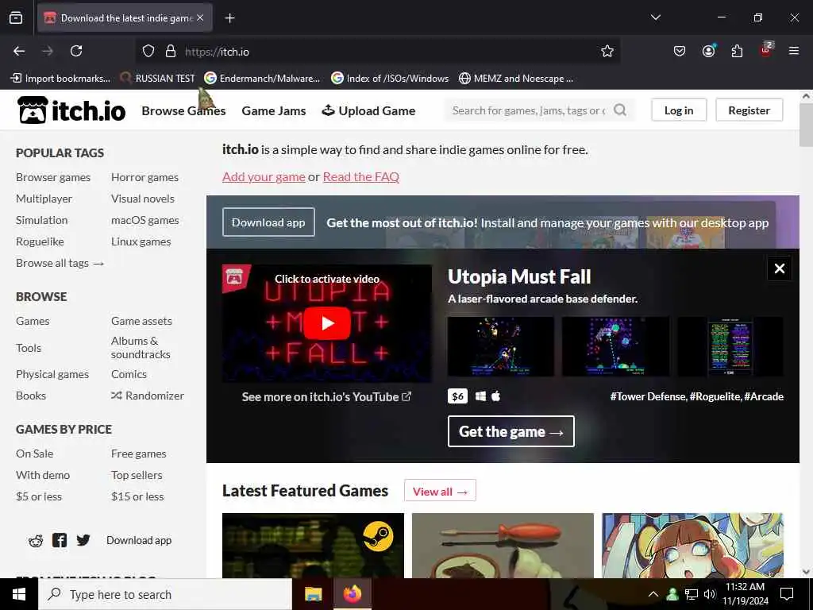Open the RUSSIAN TEST bookmark
813x610 pixels.
(x=158, y=79)
